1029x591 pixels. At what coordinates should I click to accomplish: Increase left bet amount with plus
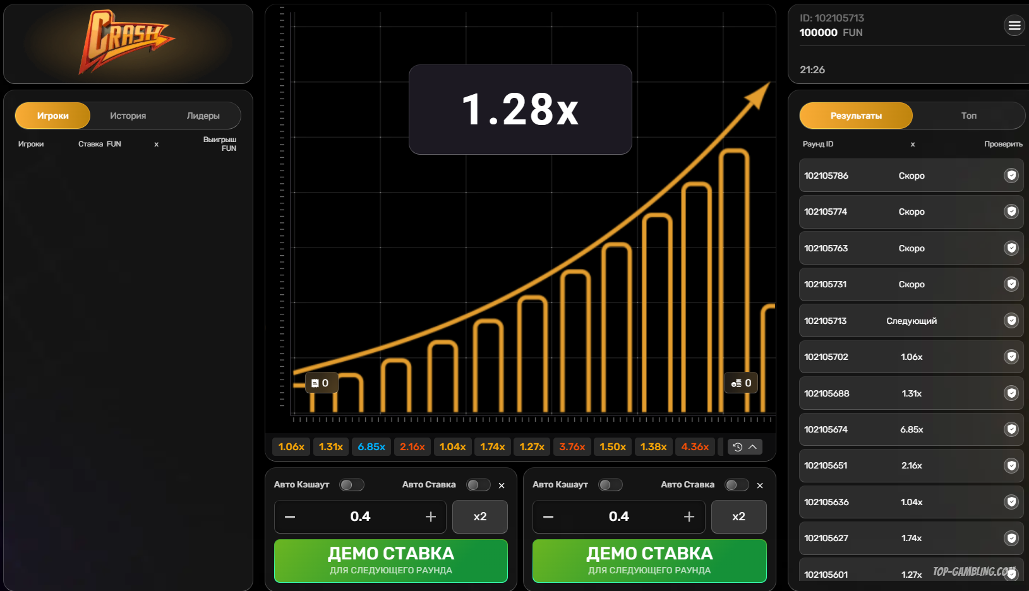click(x=431, y=517)
